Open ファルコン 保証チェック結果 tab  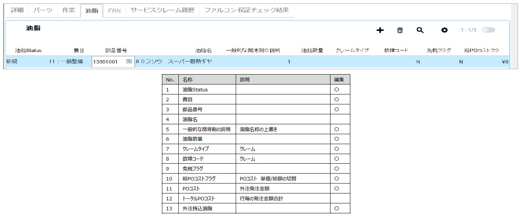pyautogui.click(x=246, y=10)
